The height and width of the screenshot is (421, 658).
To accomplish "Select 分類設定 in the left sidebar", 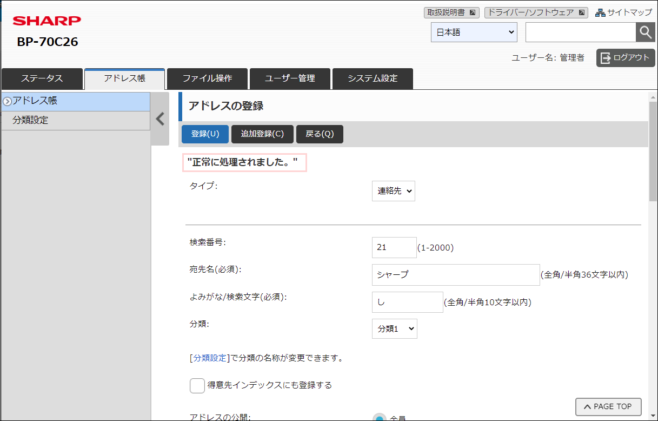I will [x=31, y=120].
